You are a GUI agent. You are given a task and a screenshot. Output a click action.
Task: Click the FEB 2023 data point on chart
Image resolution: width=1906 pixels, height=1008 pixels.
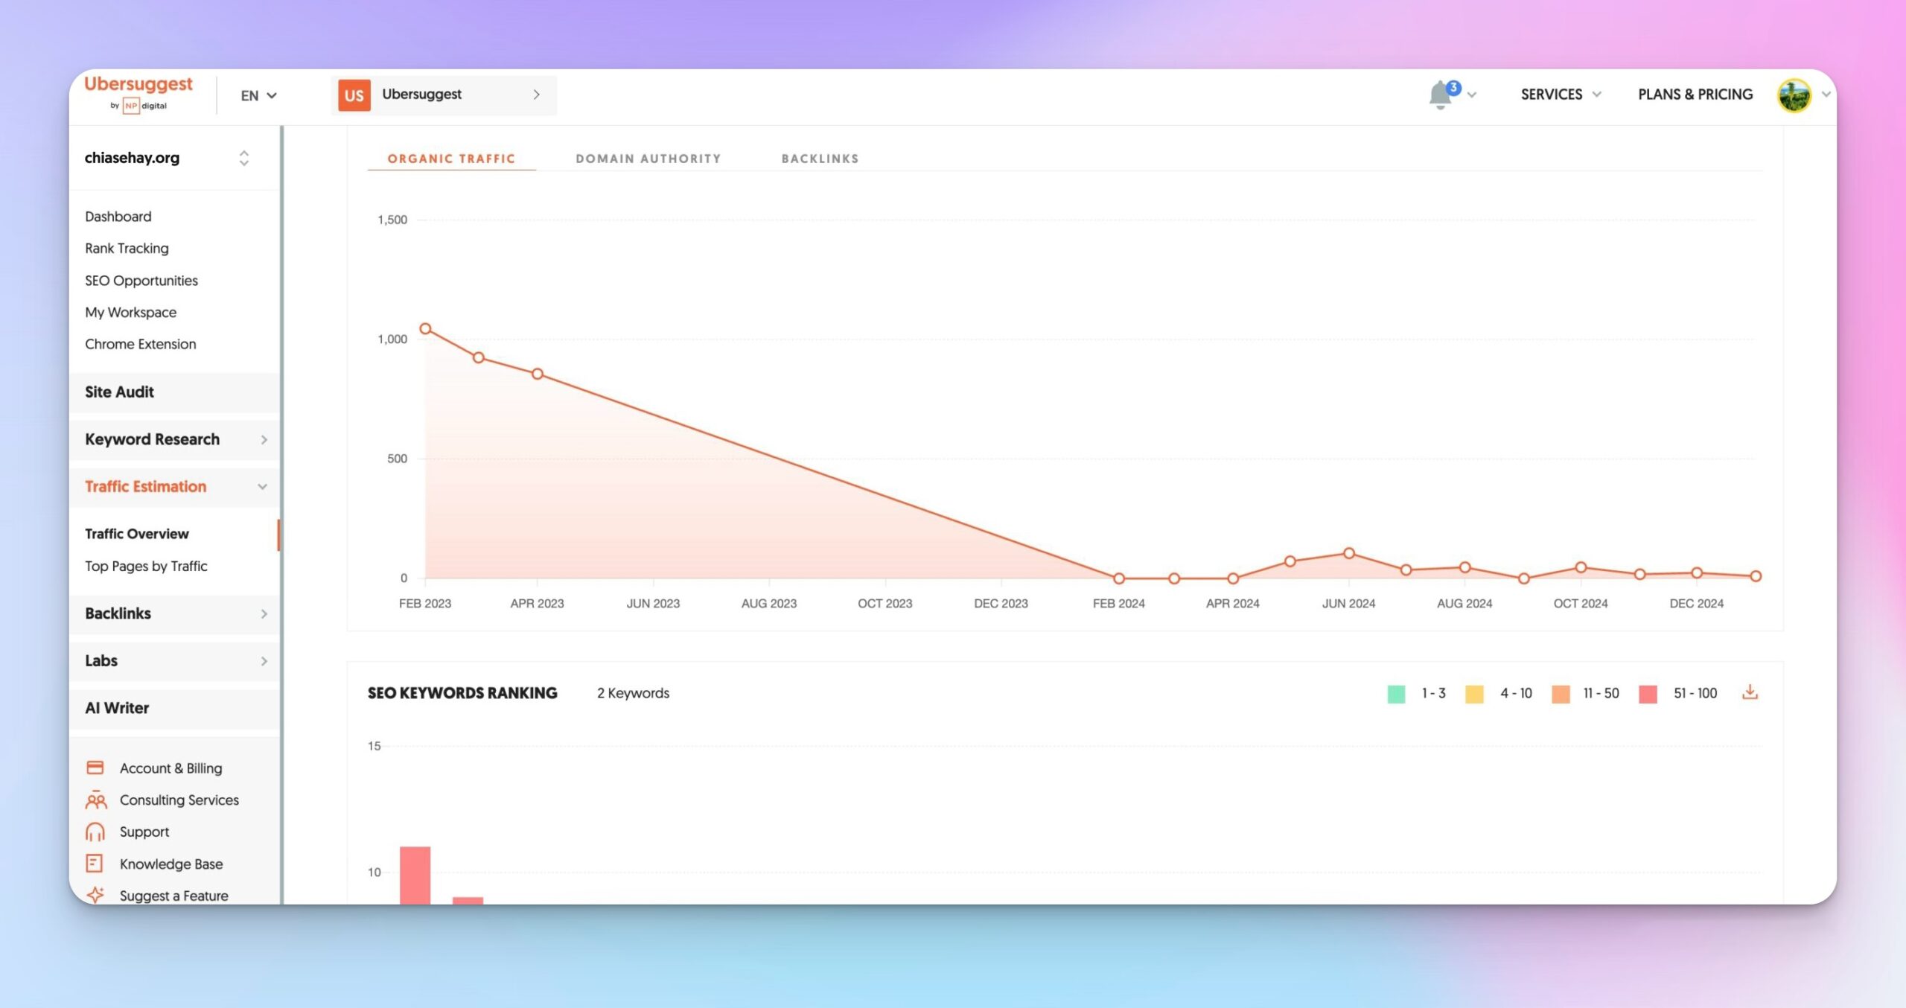click(425, 328)
